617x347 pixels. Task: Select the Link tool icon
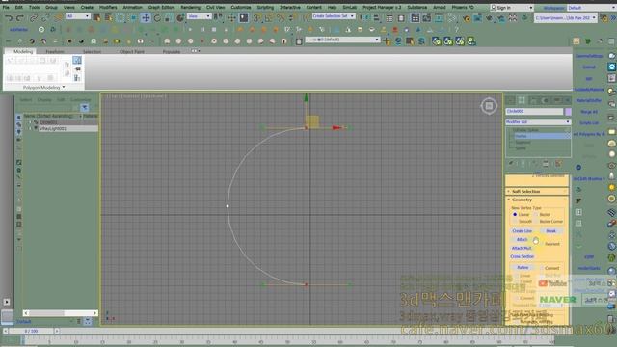coord(34,17)
